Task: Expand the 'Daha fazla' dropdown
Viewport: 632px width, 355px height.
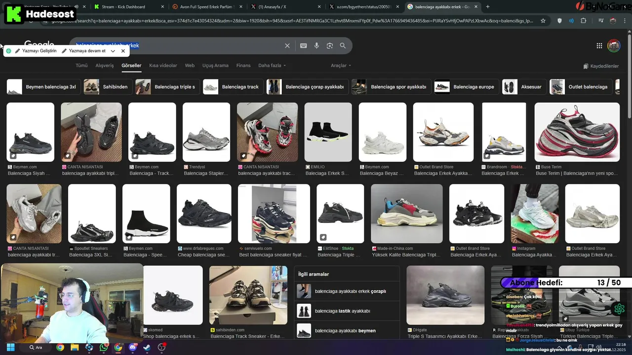Action: coord(272,66)
